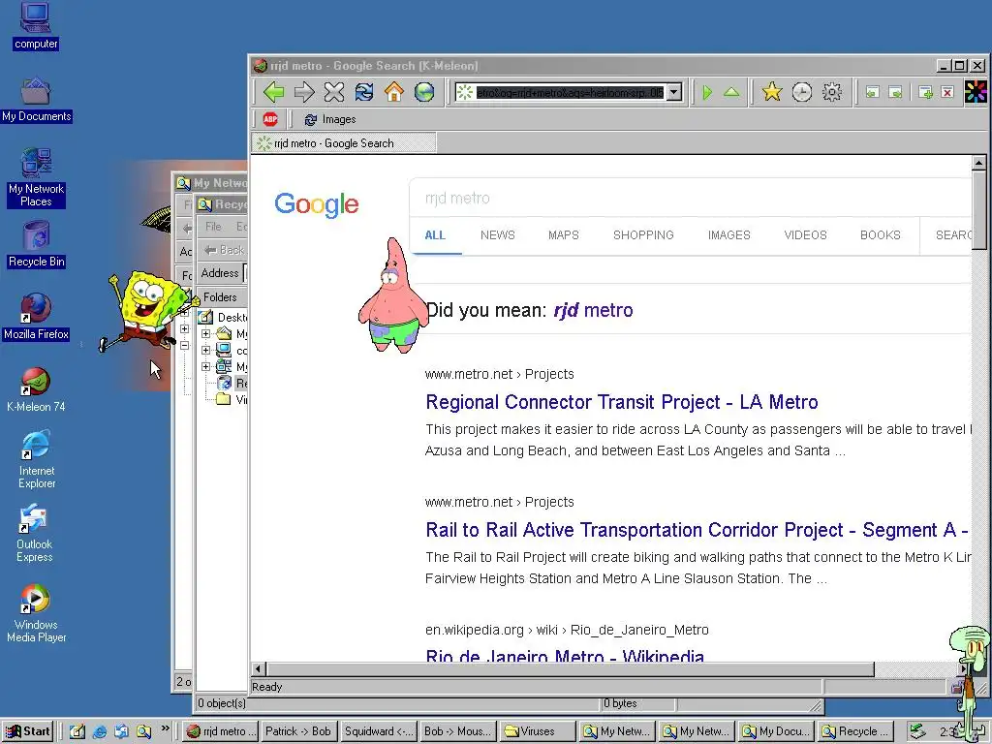
Task: Click the globe search icon in toolbar
Action: coord(424,92)
